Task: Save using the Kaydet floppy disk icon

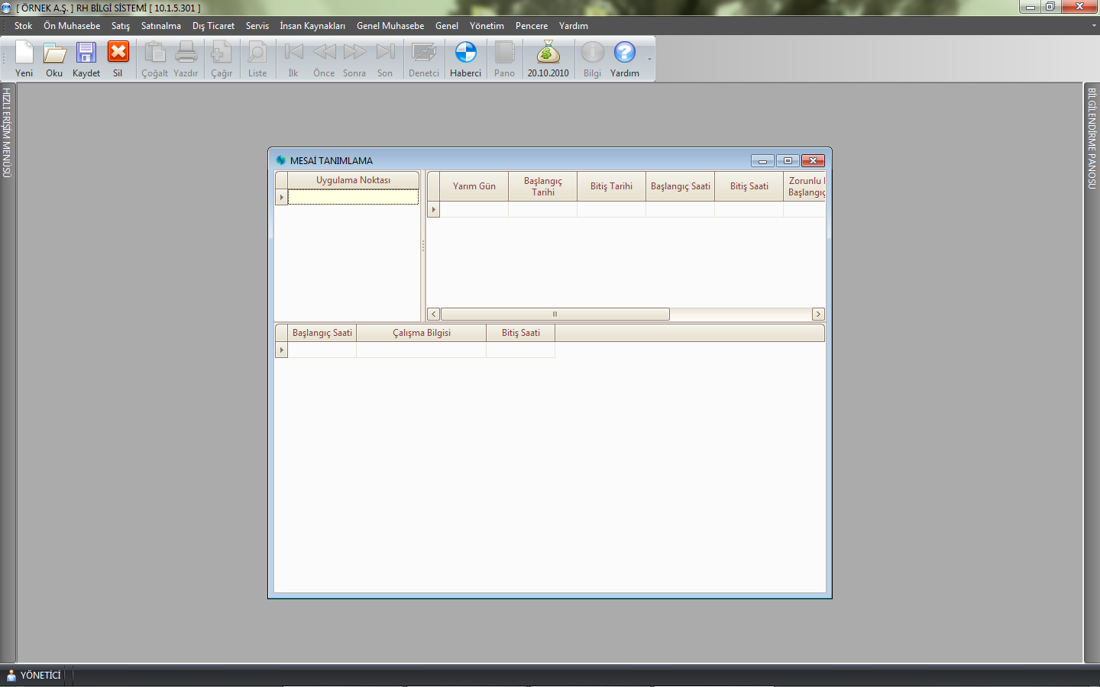Action: point(86,53)
